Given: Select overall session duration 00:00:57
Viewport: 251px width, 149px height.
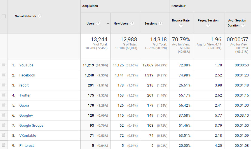Looking at the screenshot, I should pos(237,39).
